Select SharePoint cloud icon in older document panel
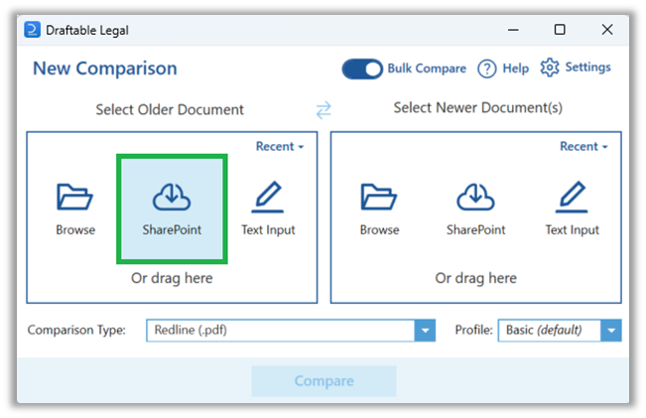Image resolution: width=646 pixels, height=418 pixels. [x=172, y=197]
